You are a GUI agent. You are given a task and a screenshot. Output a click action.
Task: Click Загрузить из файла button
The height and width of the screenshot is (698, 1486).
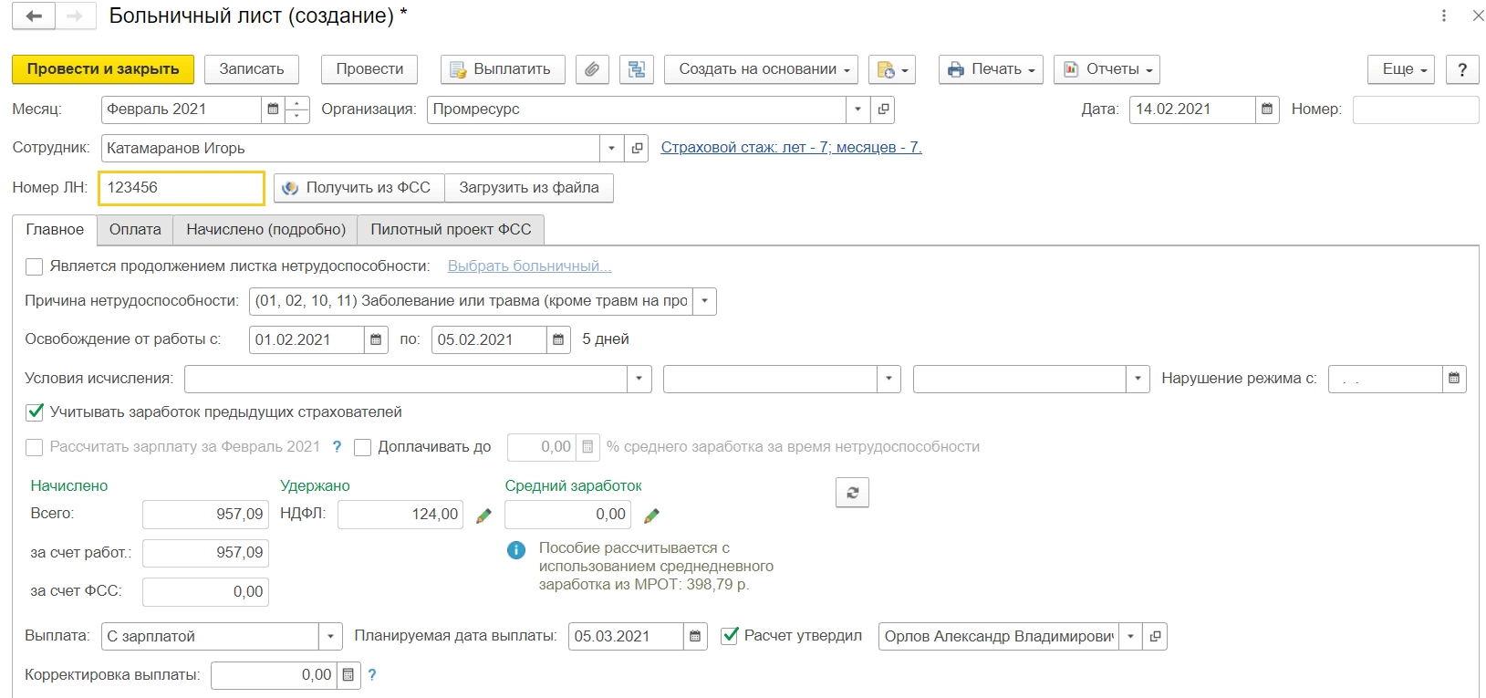[x=529, y=188]
